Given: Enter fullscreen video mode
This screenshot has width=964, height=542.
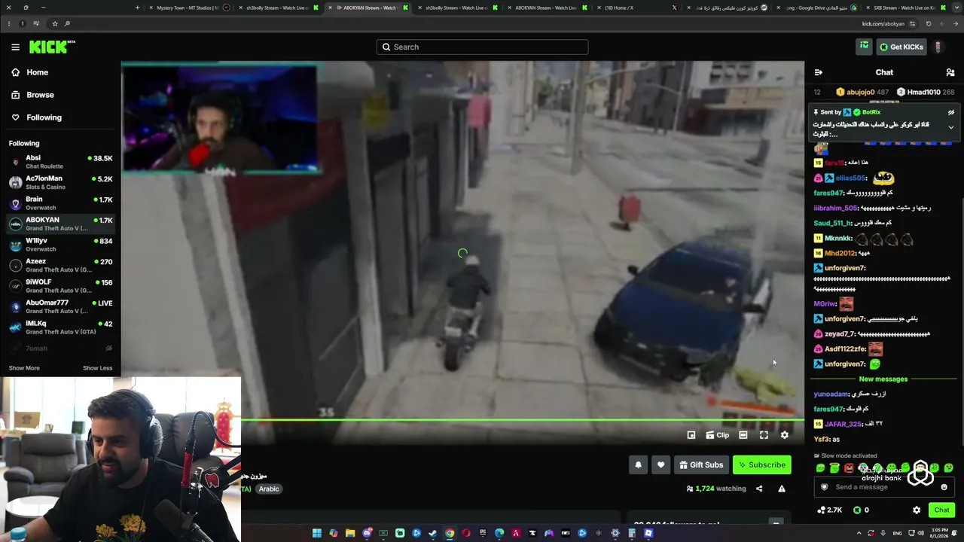Looking at the screenshot, I should tap(764, 435).
